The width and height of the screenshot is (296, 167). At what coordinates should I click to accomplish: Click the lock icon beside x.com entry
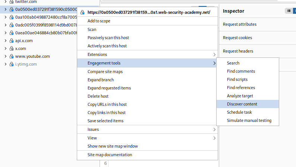(x=11, y=48)
